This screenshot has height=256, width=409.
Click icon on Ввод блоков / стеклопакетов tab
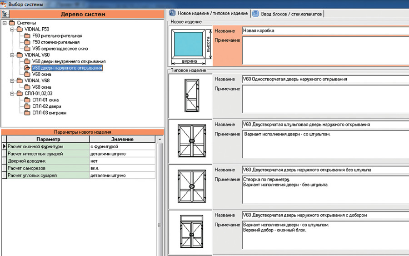pyautogui.click(x=255, y=14)
